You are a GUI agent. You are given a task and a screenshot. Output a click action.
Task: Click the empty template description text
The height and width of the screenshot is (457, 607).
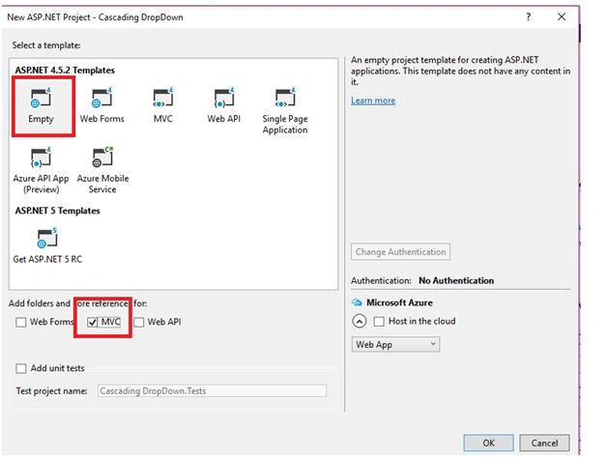[x=460, y=71]
